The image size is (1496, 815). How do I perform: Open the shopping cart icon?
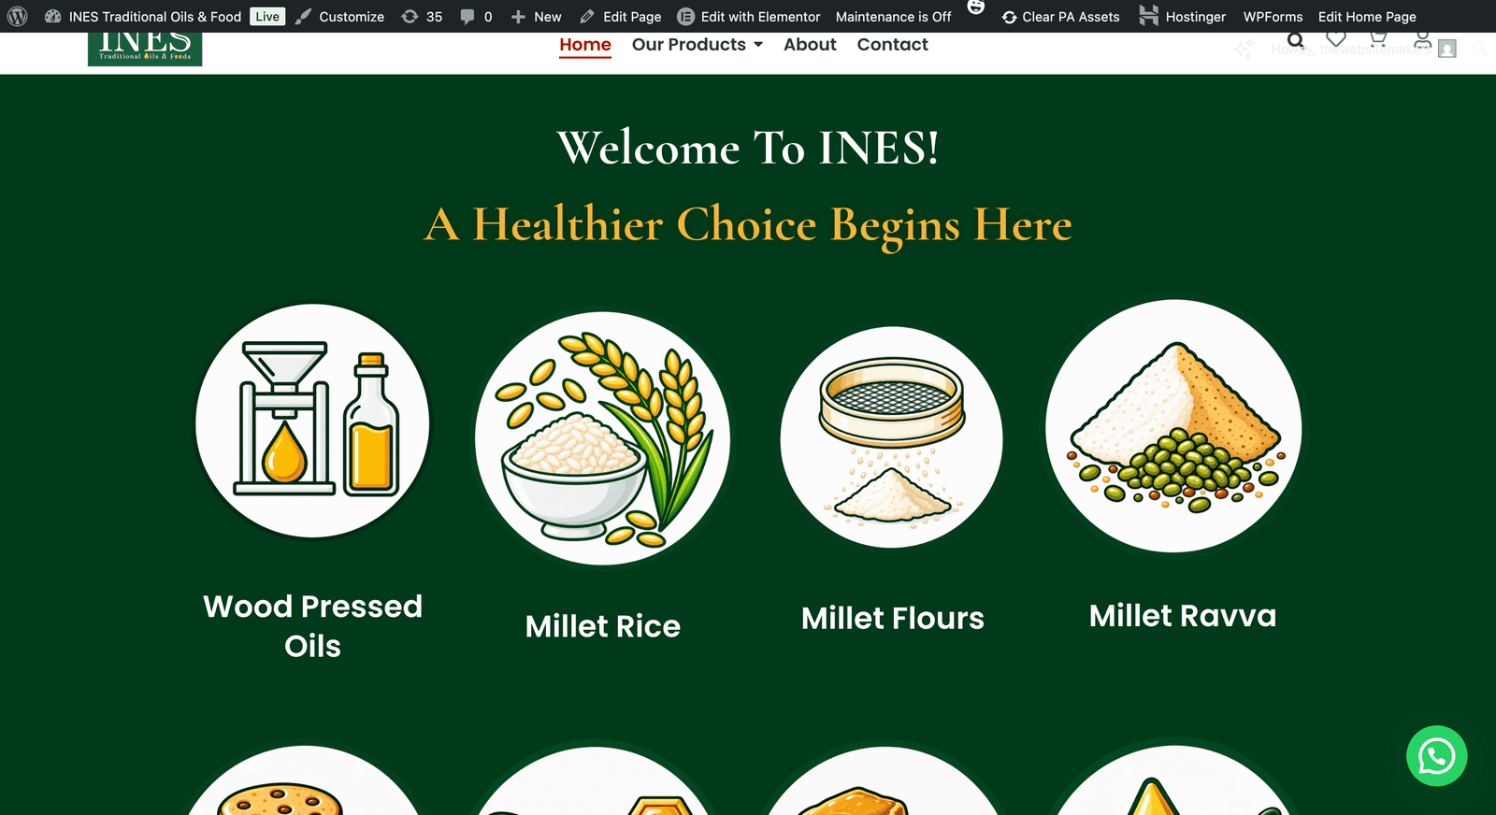1377,39
